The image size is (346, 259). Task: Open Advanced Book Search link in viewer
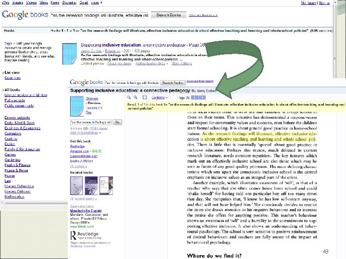[200, 81]
